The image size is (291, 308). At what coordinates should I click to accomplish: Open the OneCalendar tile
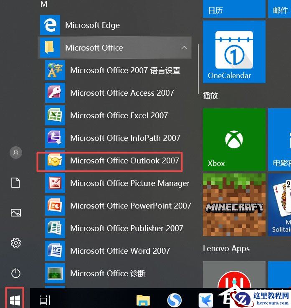point(234,52)
